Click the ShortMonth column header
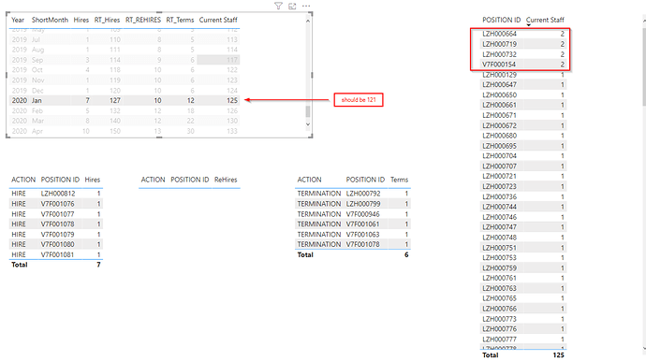The image size is (646, 361). 50,20
